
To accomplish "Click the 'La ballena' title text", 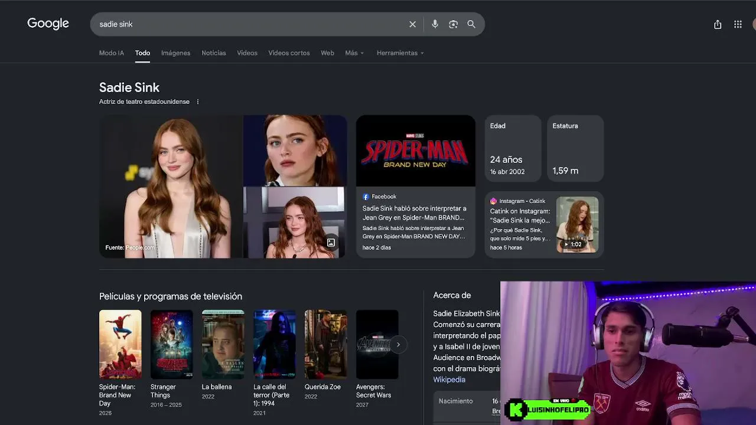I will (217, 387).
